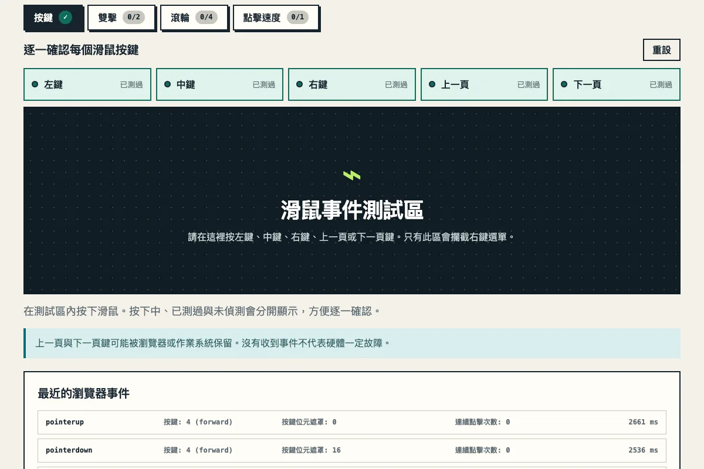
Task: Click 按鍵: 4 (forward) in pointerdown row
Action: point(198,450)
